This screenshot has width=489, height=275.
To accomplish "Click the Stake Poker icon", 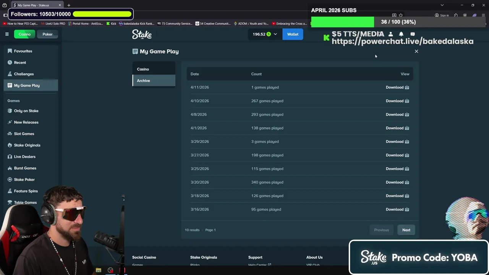I will tap(10, 180).
